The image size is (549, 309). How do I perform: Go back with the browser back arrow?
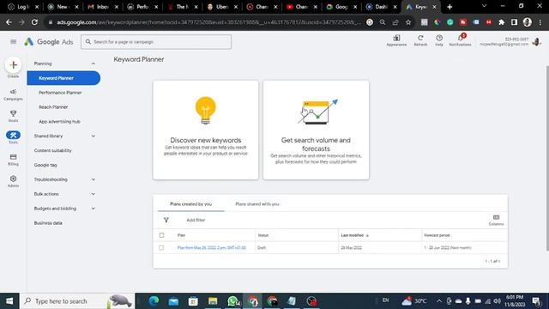pyautogui.click(x=9, y=22)
